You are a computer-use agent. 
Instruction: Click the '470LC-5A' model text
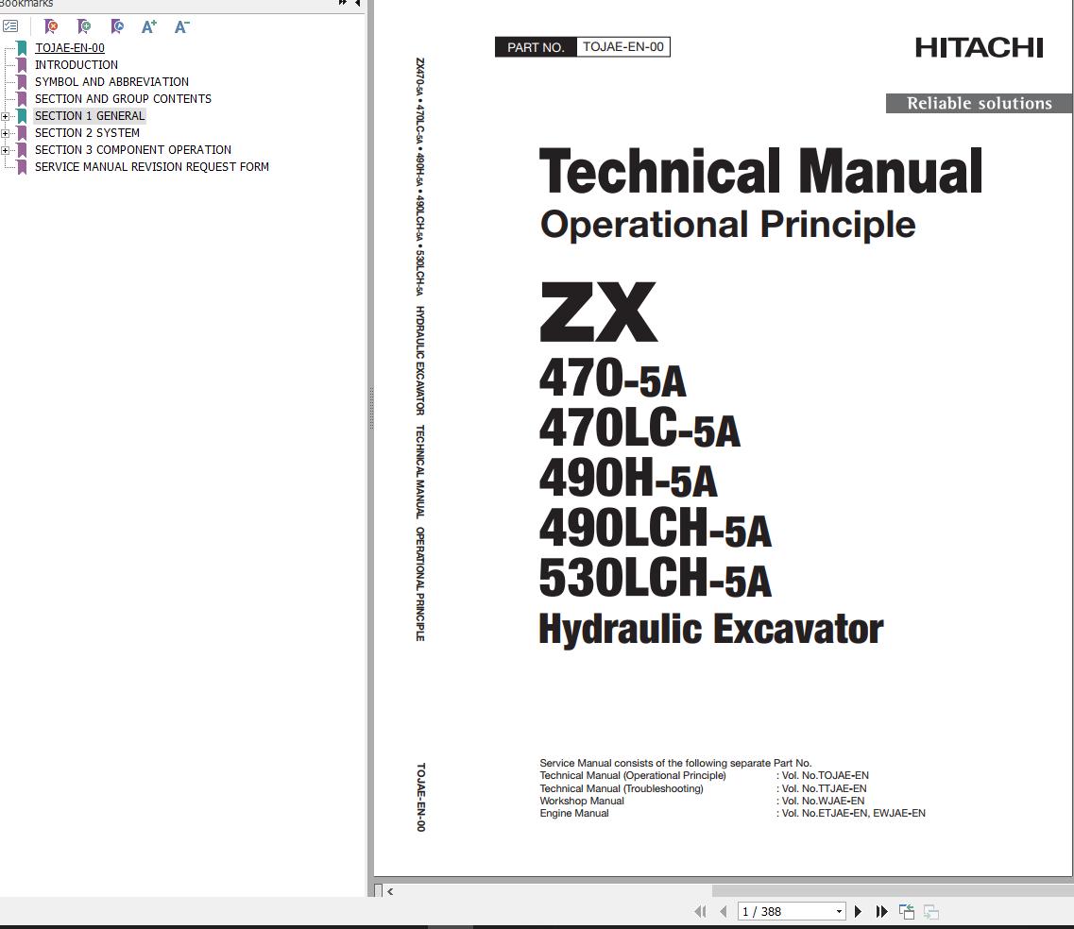tap(639, 427)
